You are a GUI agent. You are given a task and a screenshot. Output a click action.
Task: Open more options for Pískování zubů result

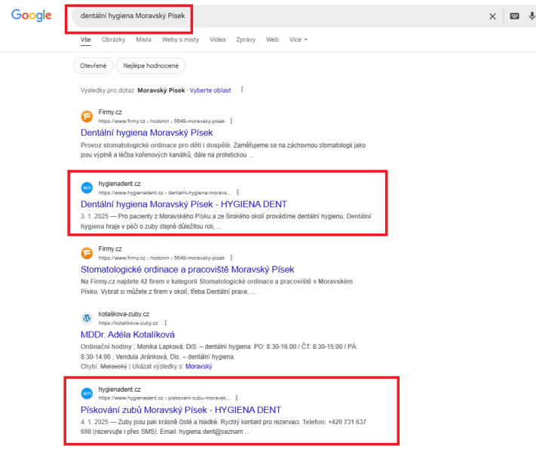pyautogui.click(x=237, y=398)
